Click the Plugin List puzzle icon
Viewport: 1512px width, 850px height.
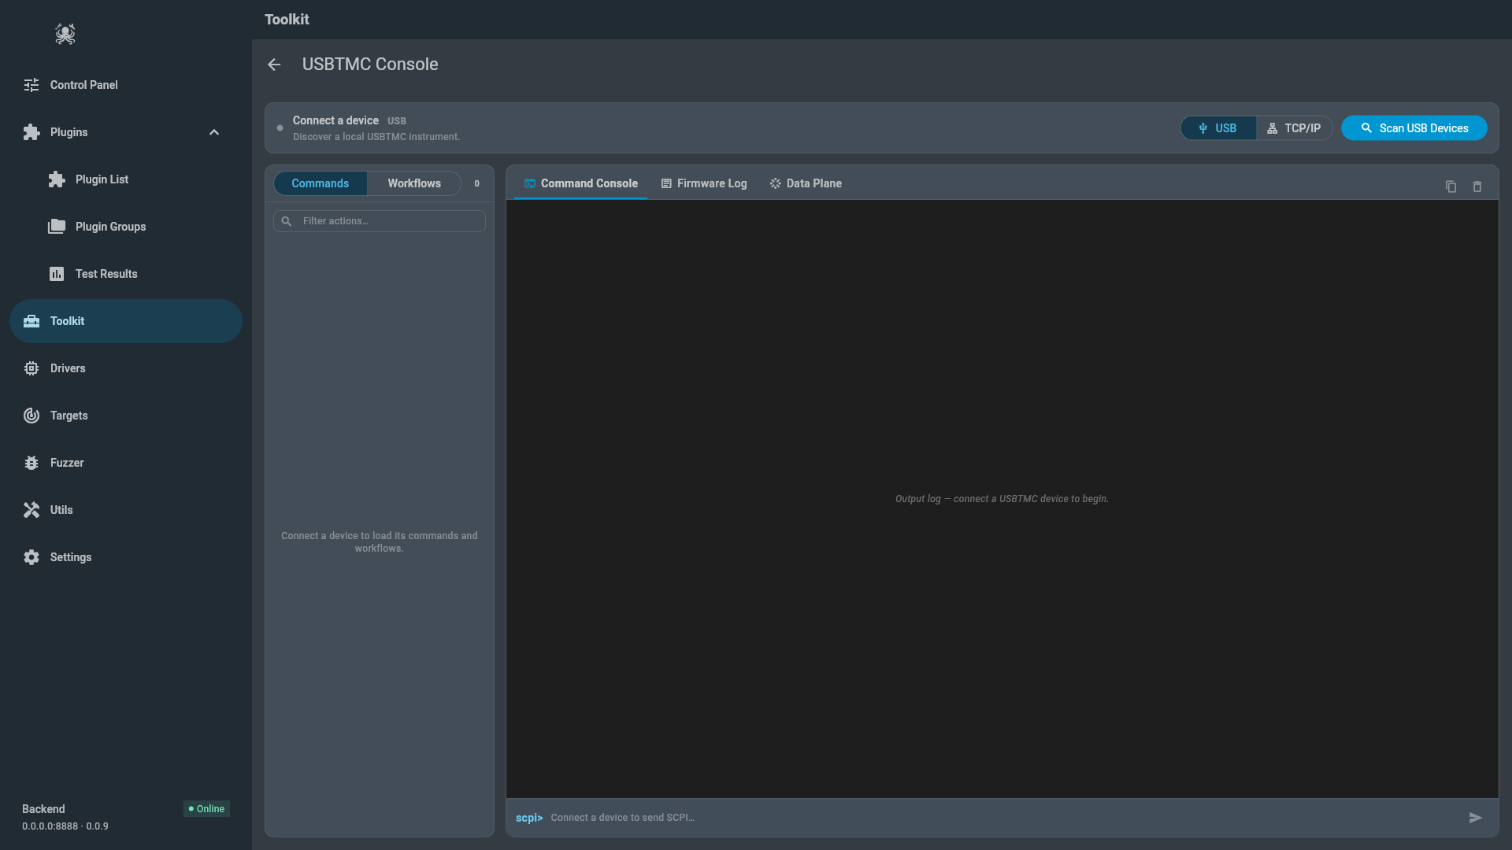point(57,179)
